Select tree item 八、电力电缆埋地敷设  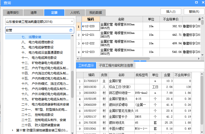tap(37, 42)
